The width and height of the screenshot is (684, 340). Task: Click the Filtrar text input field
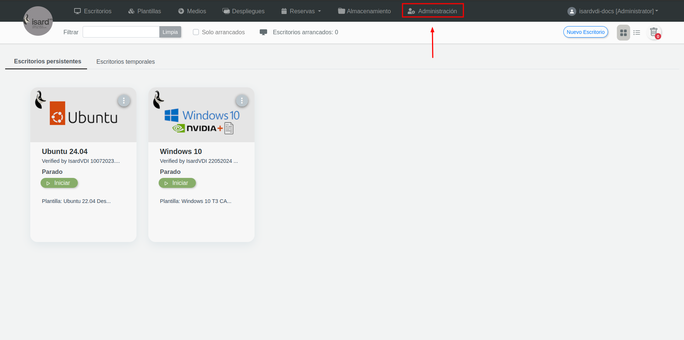click(x=121, y=32)
